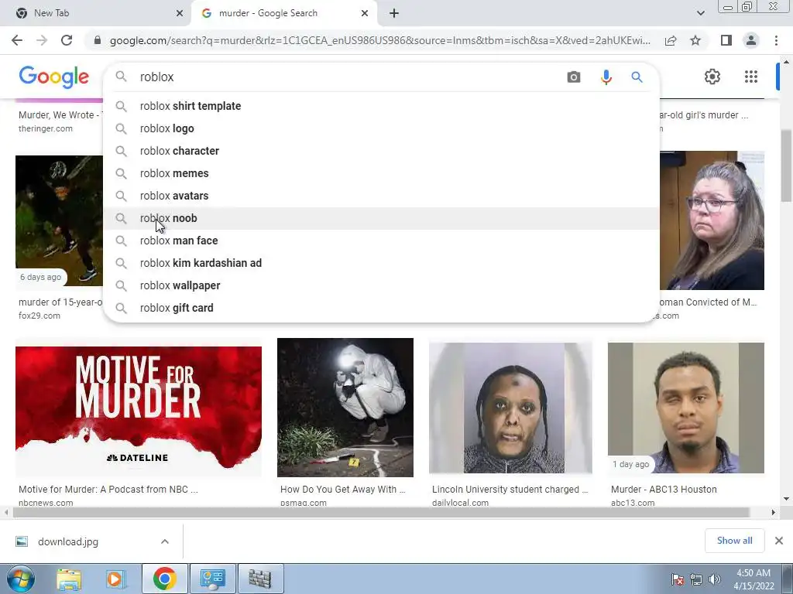
Task: Open Chrome three-dot menu
Action: point(776,40)
